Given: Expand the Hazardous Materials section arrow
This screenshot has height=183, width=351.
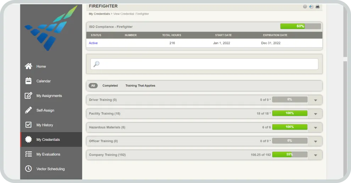Looking at the screenshot, I should click(315, 128).
